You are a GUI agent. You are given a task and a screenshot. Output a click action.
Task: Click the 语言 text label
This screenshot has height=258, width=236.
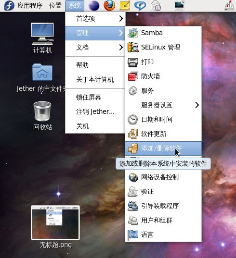click(147, 235)
